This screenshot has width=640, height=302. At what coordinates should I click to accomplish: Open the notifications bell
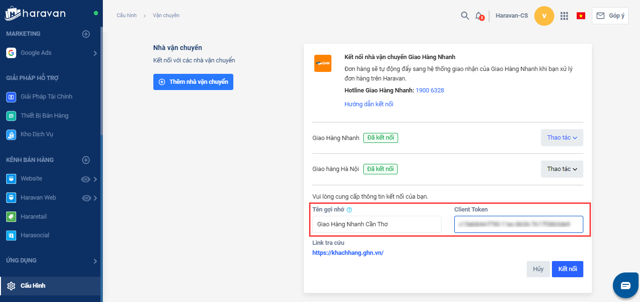[x=479, y=16]
